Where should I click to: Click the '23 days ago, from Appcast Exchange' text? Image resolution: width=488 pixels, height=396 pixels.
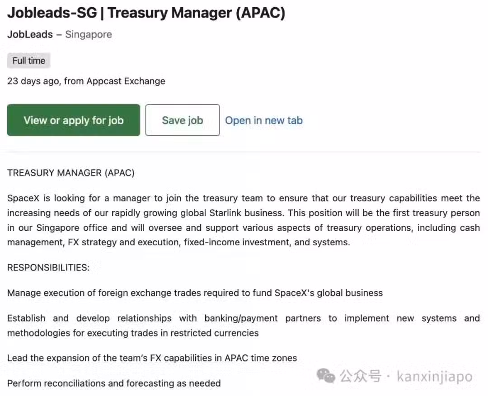click(x=86, y=81)
